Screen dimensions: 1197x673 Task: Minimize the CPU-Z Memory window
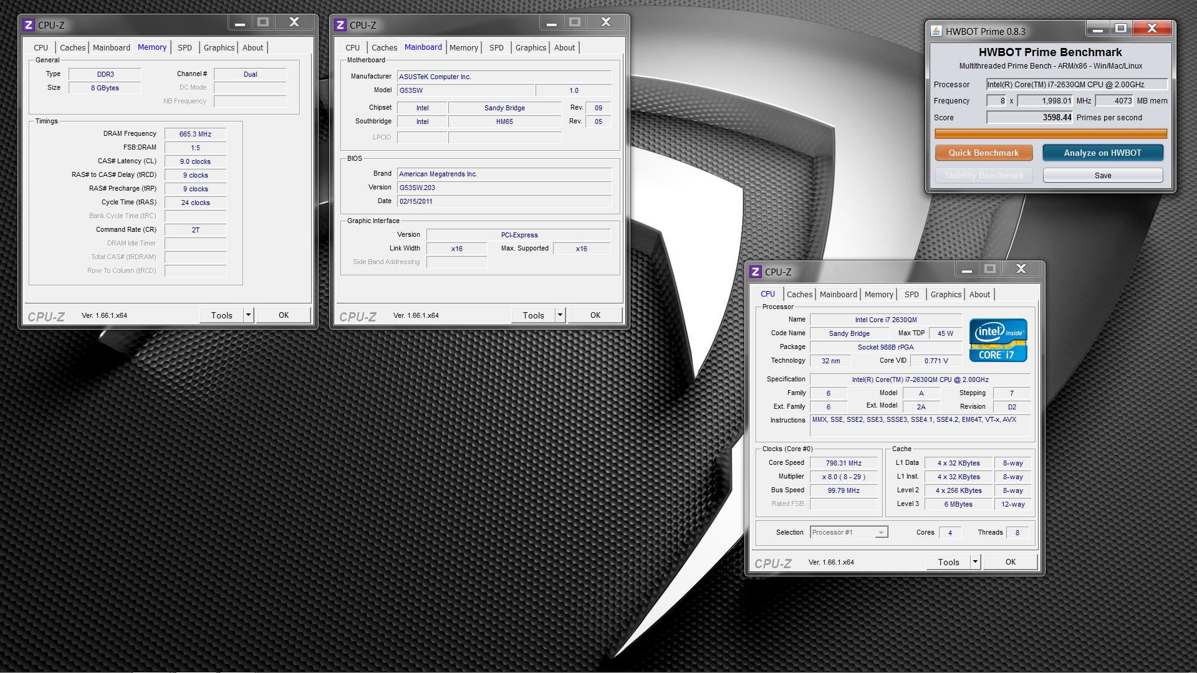[239, 23]
